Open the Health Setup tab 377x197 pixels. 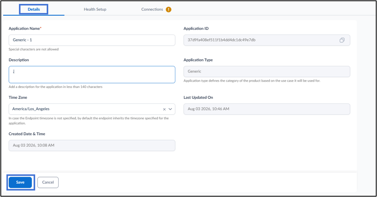95,10
